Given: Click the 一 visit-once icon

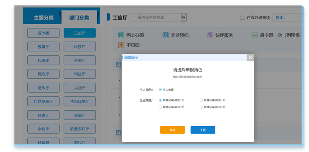Looking at the screenshot, I should pos(255,35).
